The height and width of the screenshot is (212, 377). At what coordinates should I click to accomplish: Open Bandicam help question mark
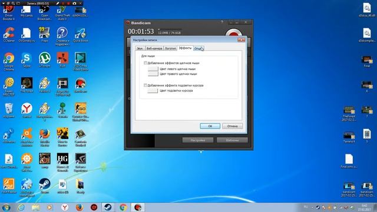(x=221, y=22)
